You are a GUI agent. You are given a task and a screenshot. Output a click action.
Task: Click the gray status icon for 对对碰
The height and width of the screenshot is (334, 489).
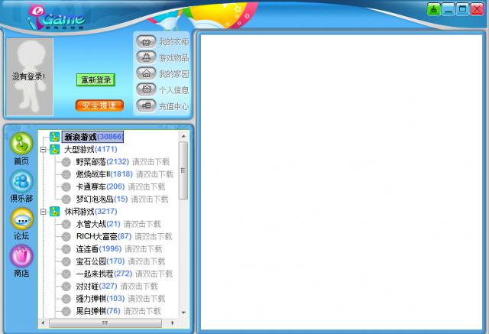click(66, 287)
